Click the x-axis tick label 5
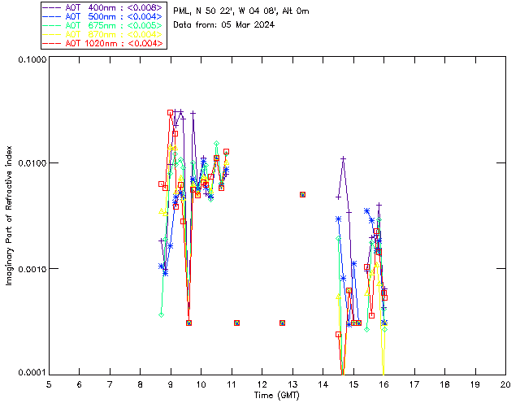 click(49, 384)
